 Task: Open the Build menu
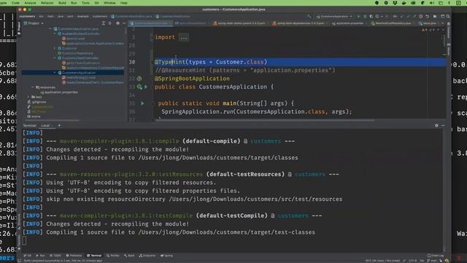pyautogui.click(x=62, y=3)
